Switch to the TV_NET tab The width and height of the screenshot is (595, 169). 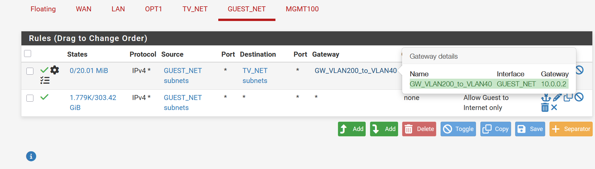[195, 9]
